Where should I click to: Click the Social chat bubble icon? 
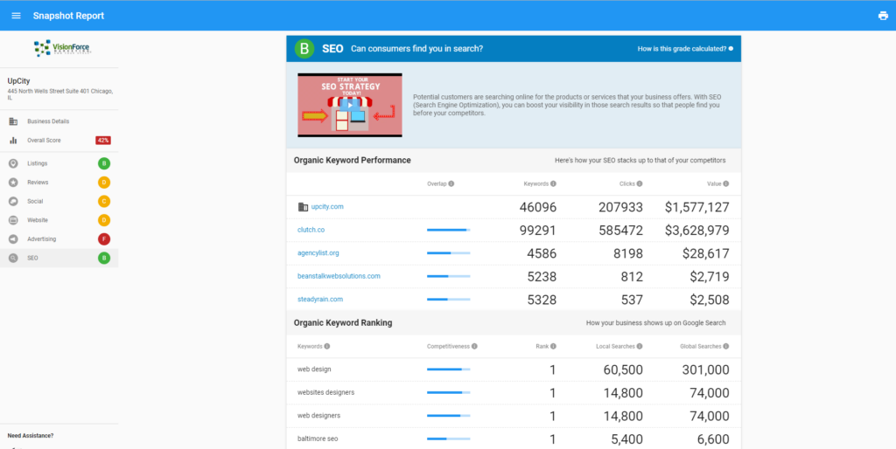click(13, 202)
